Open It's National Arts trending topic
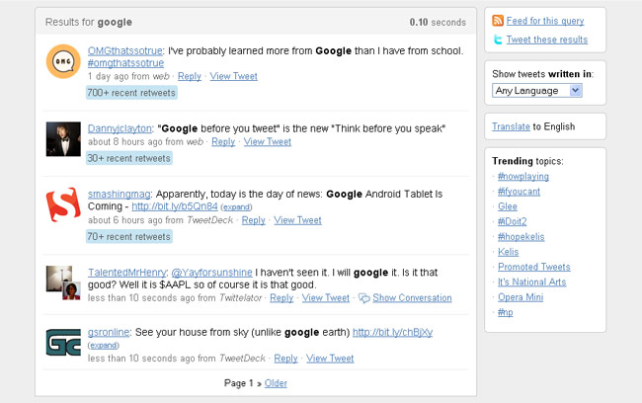 click(x=531, y=282)
